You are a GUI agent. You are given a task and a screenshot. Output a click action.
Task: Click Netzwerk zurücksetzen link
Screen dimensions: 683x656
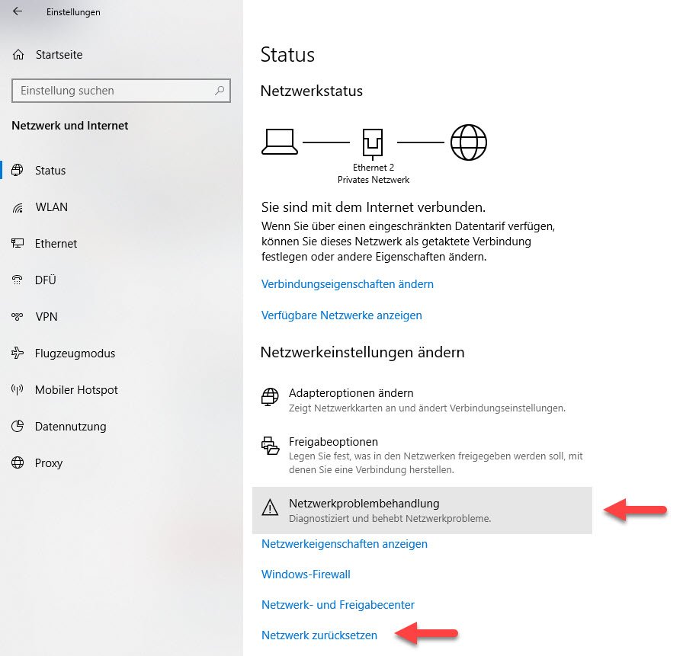point(319,635)
